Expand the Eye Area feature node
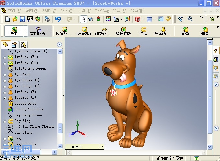Viewport: 220px width, 161px height. coord(5,75)
